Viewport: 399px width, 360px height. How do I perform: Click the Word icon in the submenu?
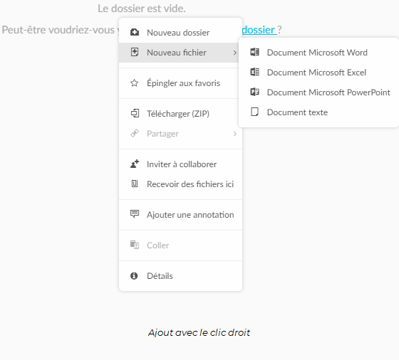point(254,52)
